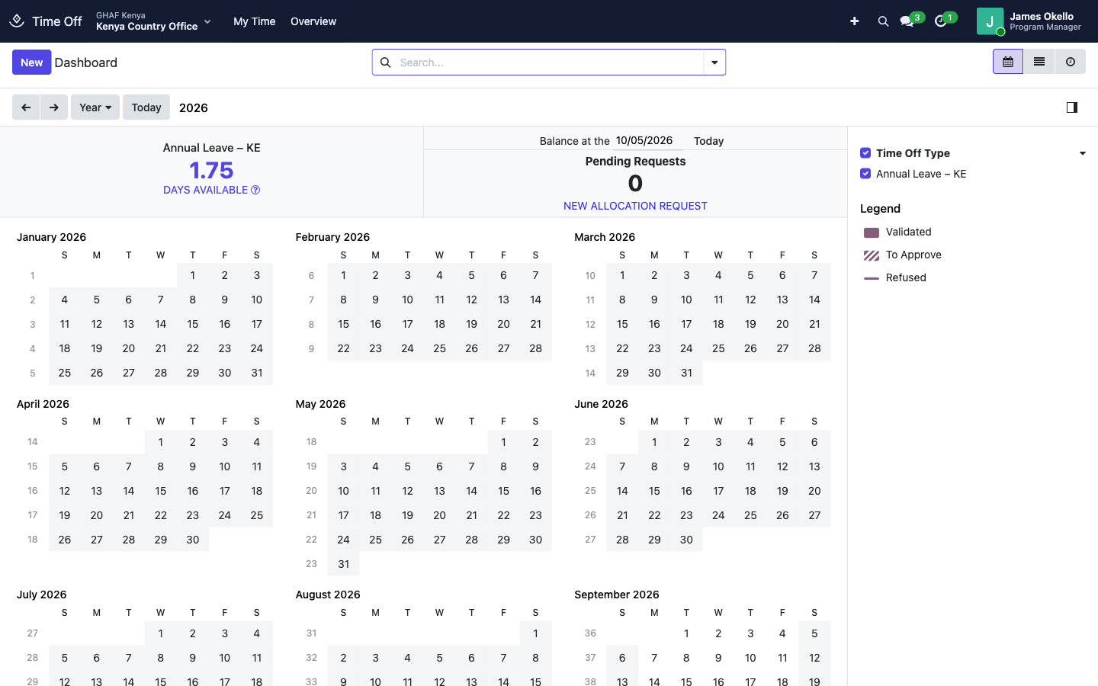
Task: Click the plus quick-add icon in top bar
Action: 854,21
